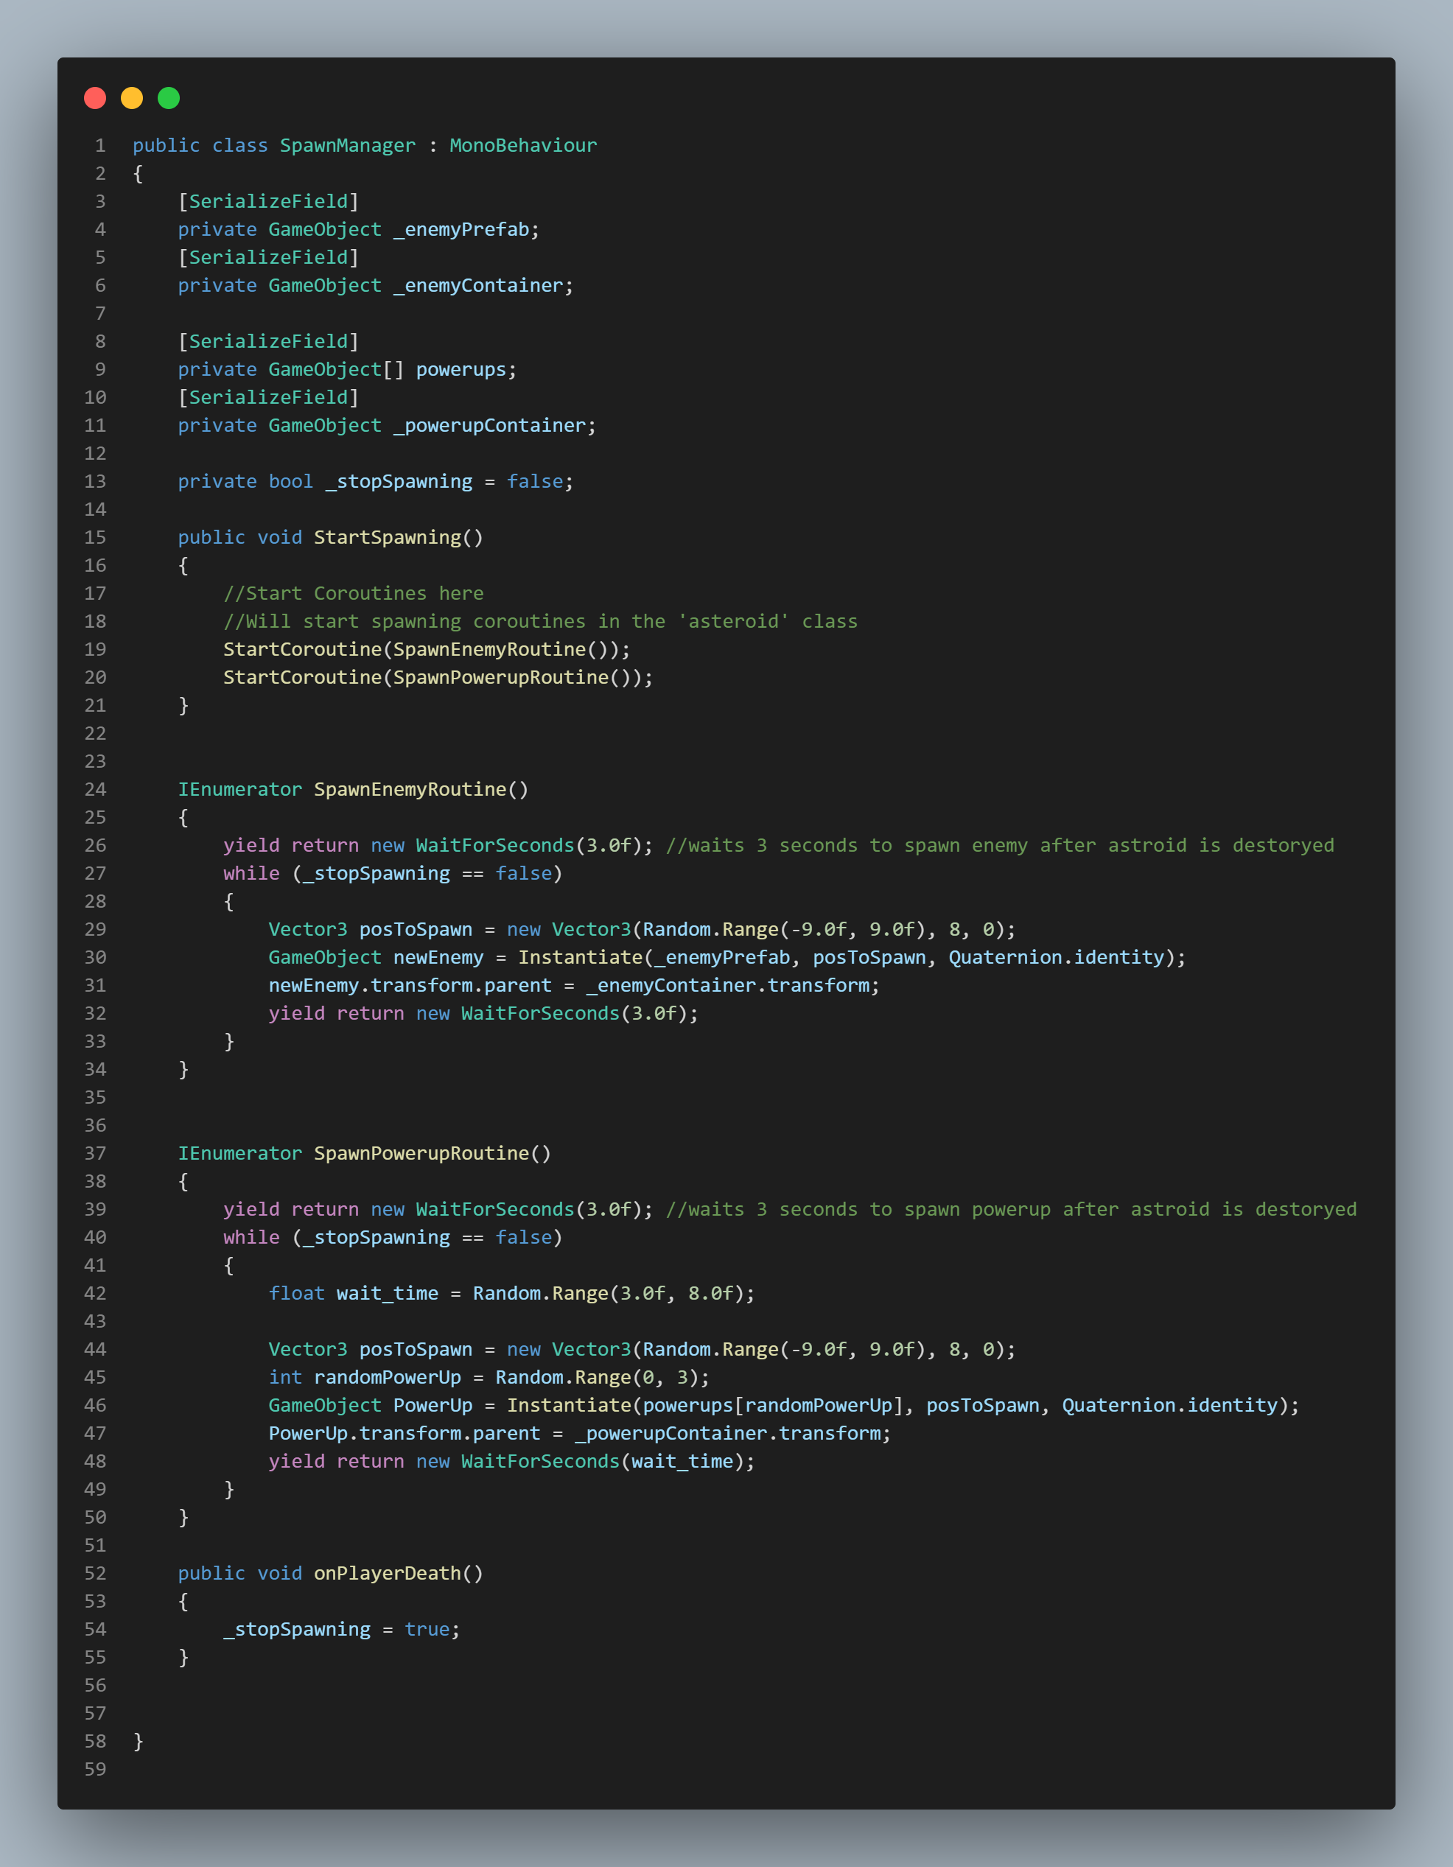Click 'while' keyword on line 27
This screenshot has width=1453, height=1867.
251,874
